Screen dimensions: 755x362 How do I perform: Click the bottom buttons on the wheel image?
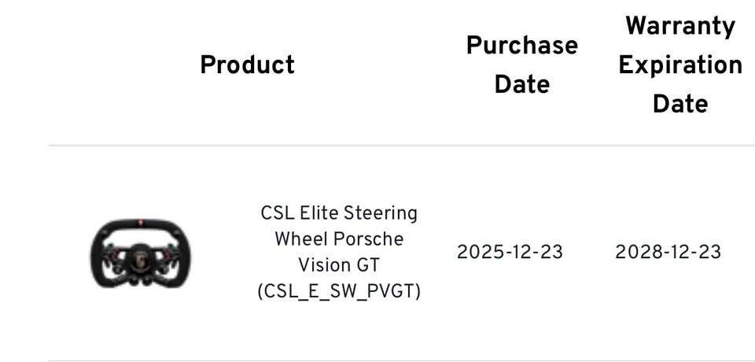coord(141,279)
